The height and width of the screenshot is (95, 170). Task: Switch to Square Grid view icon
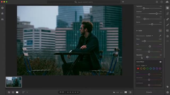(13, 92)
